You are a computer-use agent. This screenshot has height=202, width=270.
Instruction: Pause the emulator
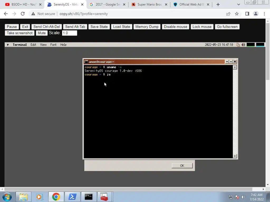12,27
